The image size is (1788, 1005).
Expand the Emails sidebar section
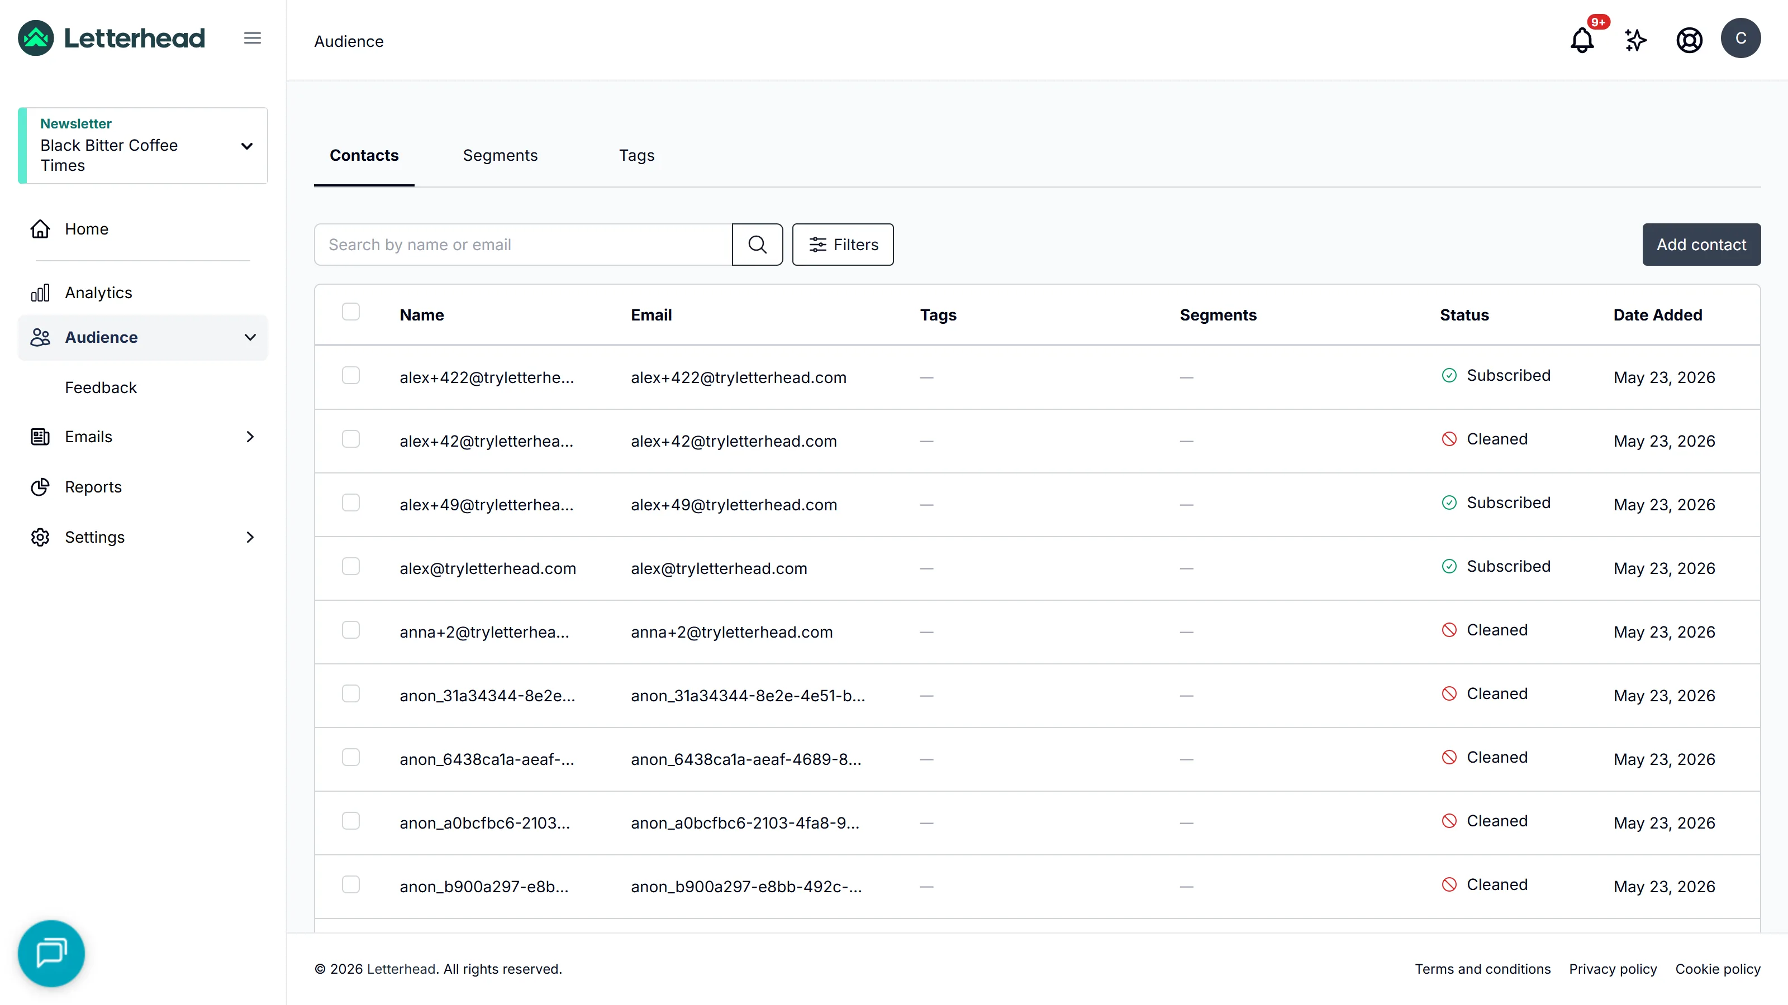[x=142, y=436]
